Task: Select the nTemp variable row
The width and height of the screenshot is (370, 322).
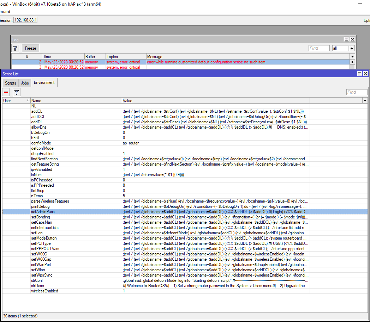Action: [185, 196]
